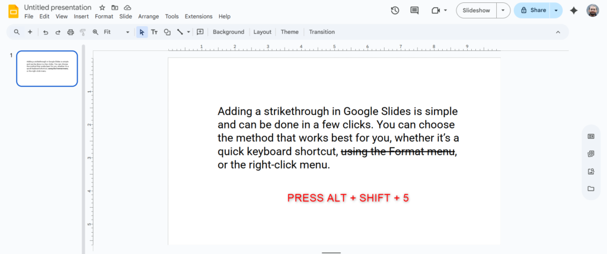Click the red PRESS ALT + SHIFT + 5 text
The width and height of the screenshot is (607, 254).
coord(348,198)
